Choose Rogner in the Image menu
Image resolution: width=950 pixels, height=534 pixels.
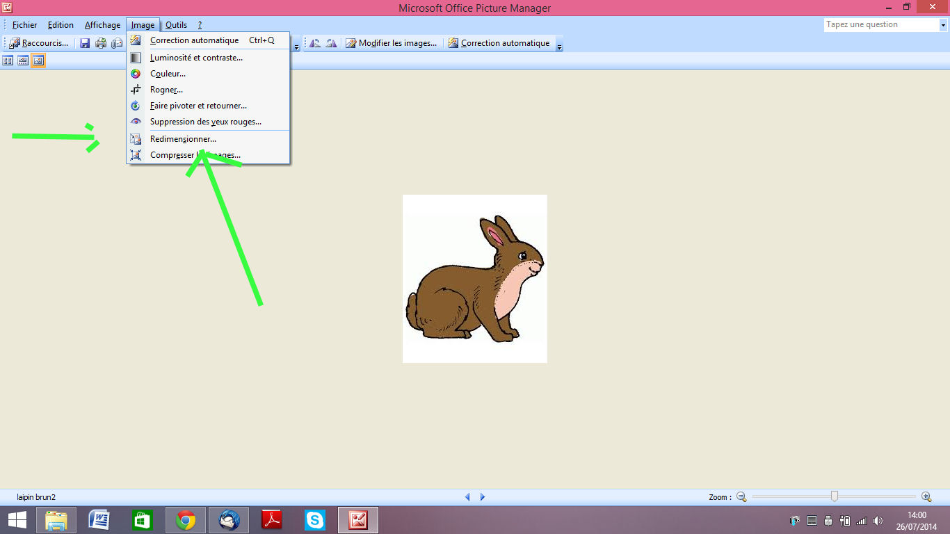point(208,90)
